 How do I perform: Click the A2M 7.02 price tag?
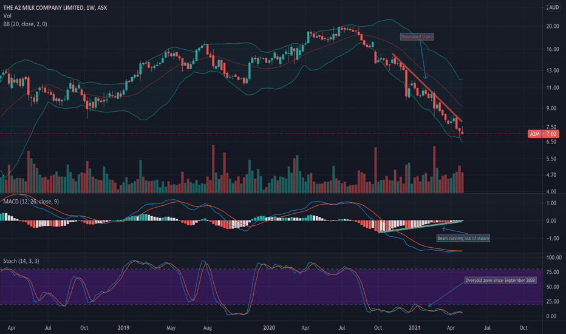(544, 134)
